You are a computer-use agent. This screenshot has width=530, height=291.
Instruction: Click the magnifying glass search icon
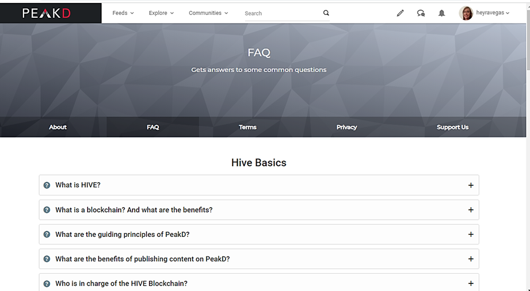(x=326, y=13)
